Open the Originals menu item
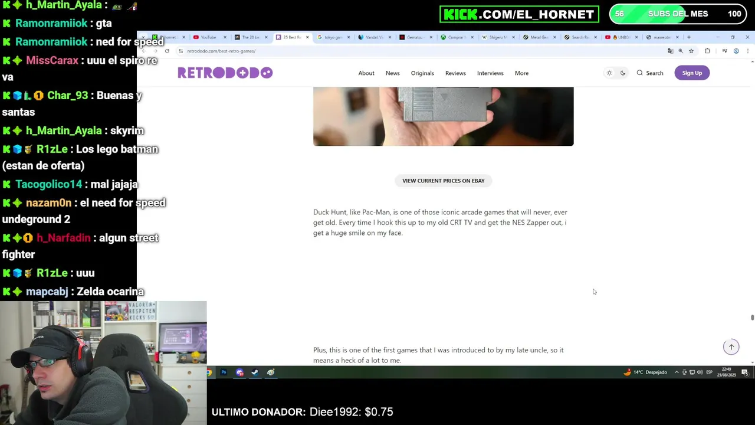The image size is (755, 425). [422, 73]
